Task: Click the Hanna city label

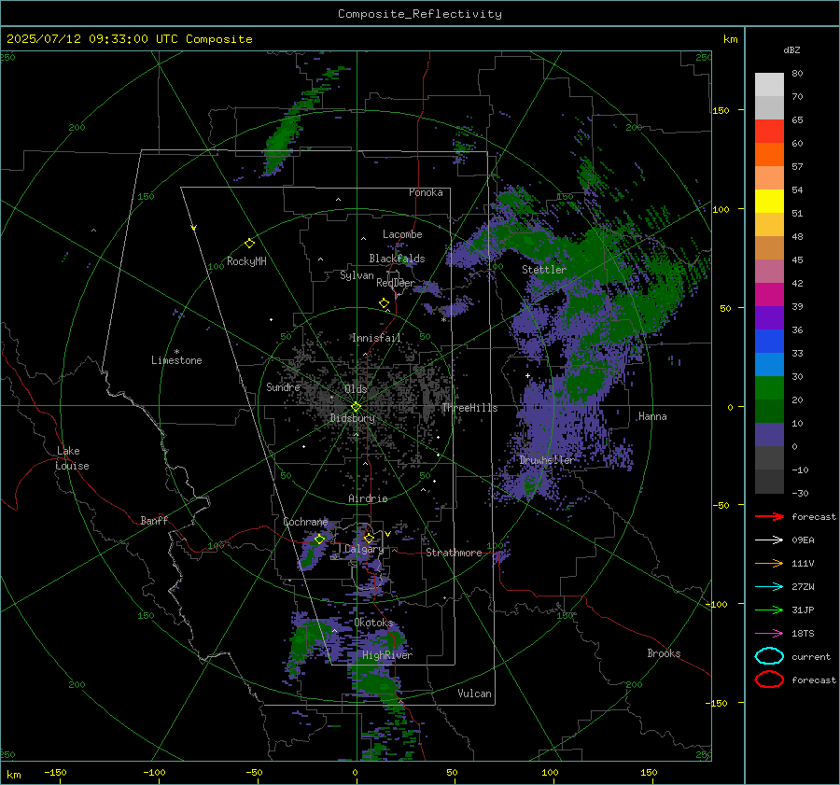Action: click(x=652, y=416)
